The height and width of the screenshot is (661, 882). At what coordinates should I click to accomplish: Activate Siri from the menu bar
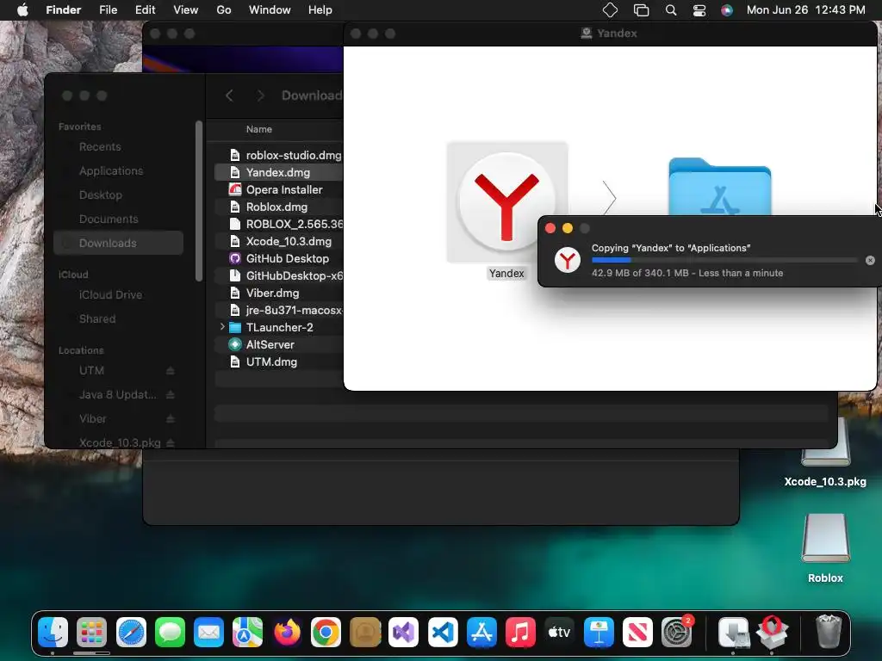tap(727, 10)
